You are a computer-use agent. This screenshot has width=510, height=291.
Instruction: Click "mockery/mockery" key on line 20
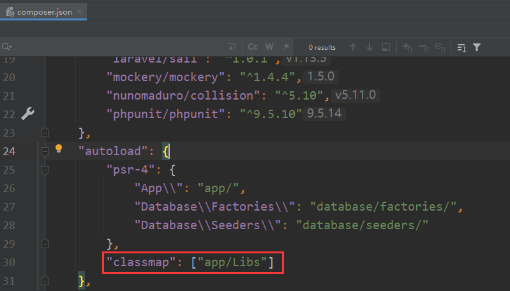166,77
